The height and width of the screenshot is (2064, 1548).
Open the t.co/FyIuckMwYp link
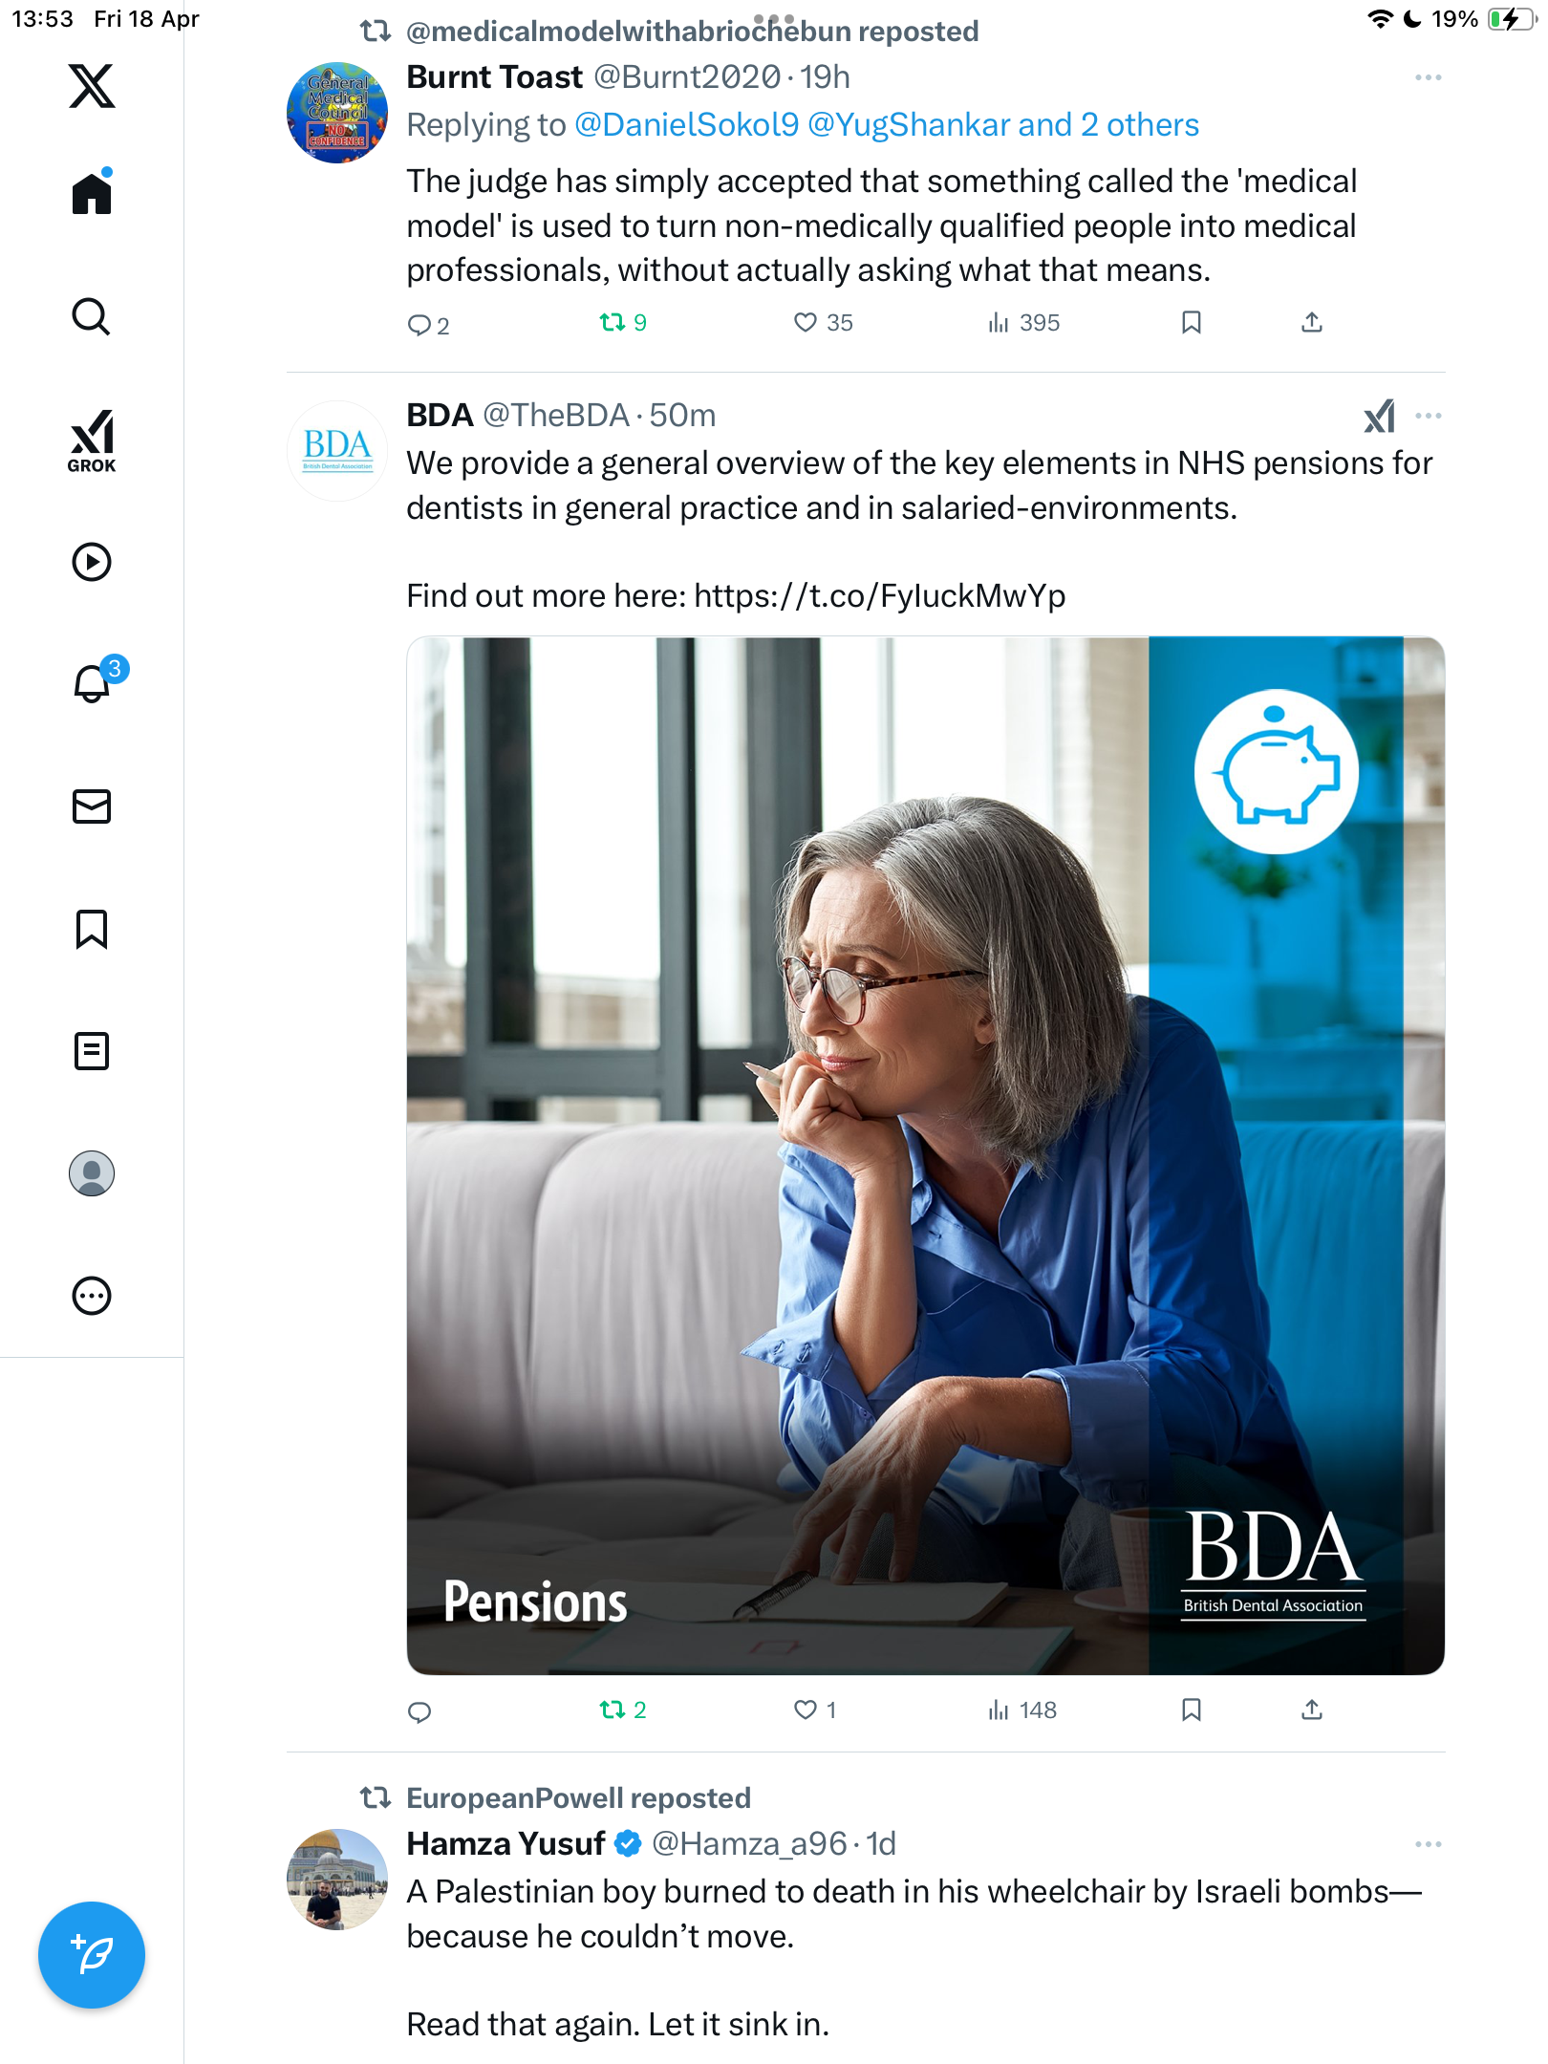(880, 596)
